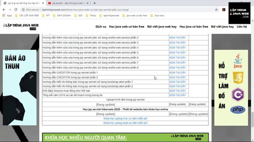This screenshot has height=142, width=254.
Task: Click XEM TẠI ĐÂY for CKEDITOR phần 2
Action: [x=177, y=77]
